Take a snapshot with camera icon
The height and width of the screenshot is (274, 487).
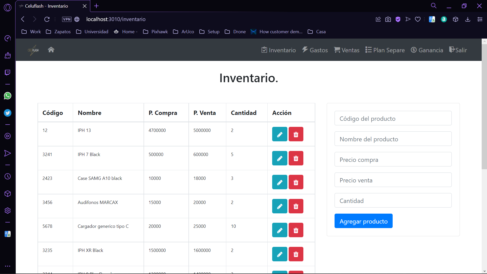tap(388, 19)
